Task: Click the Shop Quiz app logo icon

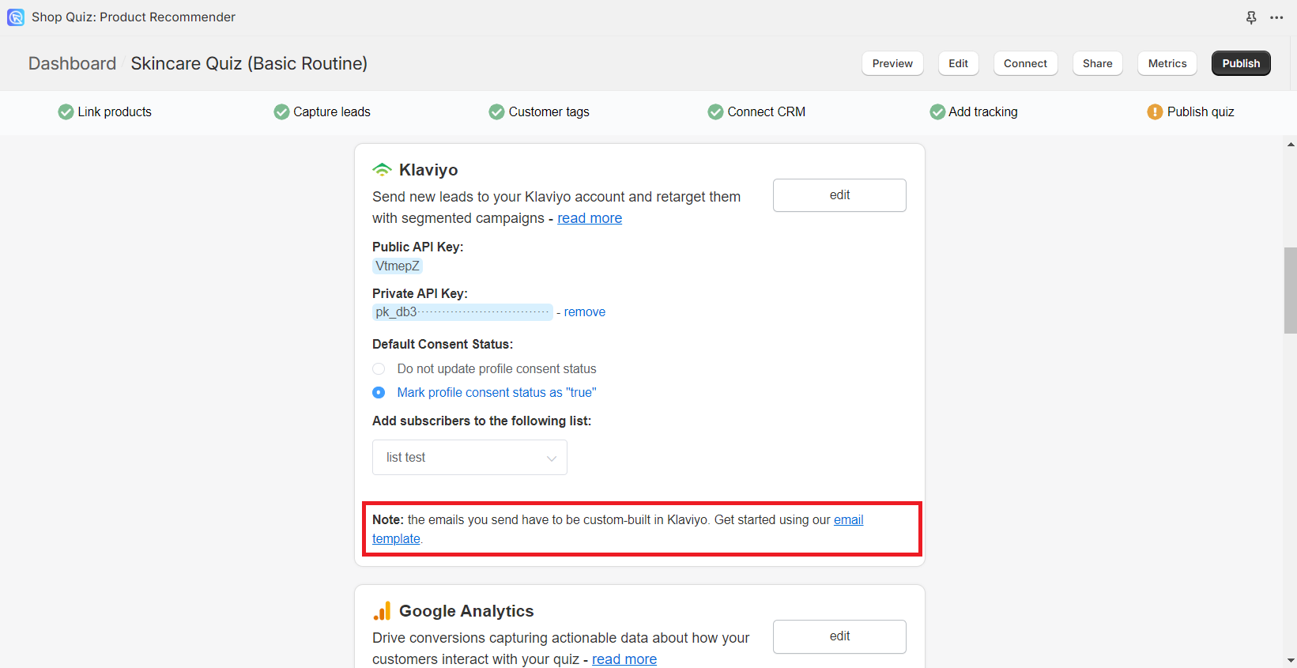Action: (x=16, y=17)
